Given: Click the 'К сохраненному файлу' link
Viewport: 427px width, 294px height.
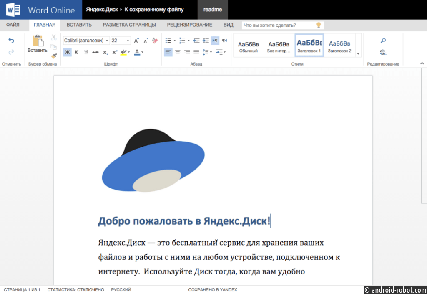Looking at the screenshot, I should (x=154, y=10).
